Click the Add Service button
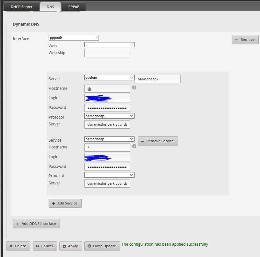The height and width of the screenshot is (257, 260). tap(65, 203)
